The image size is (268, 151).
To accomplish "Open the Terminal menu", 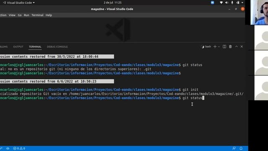I will (37, 15).
